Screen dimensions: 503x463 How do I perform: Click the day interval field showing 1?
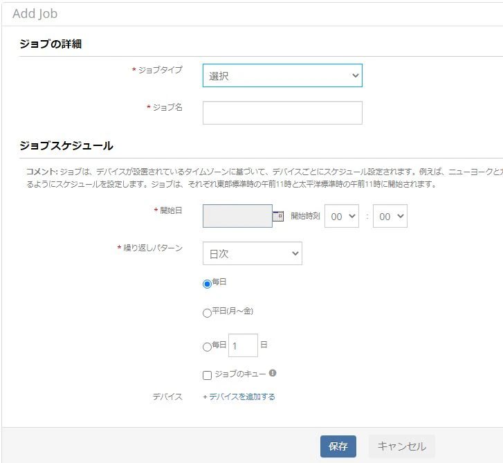(243, 345)
